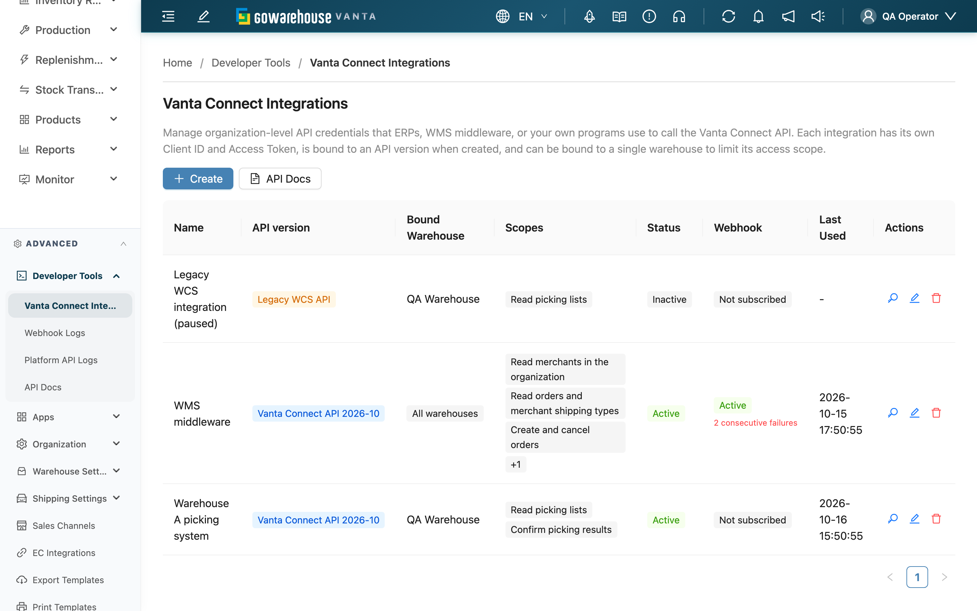
Task: Click the exclamation info icon in header
Action: pos(649,17)
